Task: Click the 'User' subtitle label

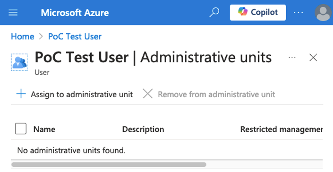Action: pos(42,72)
